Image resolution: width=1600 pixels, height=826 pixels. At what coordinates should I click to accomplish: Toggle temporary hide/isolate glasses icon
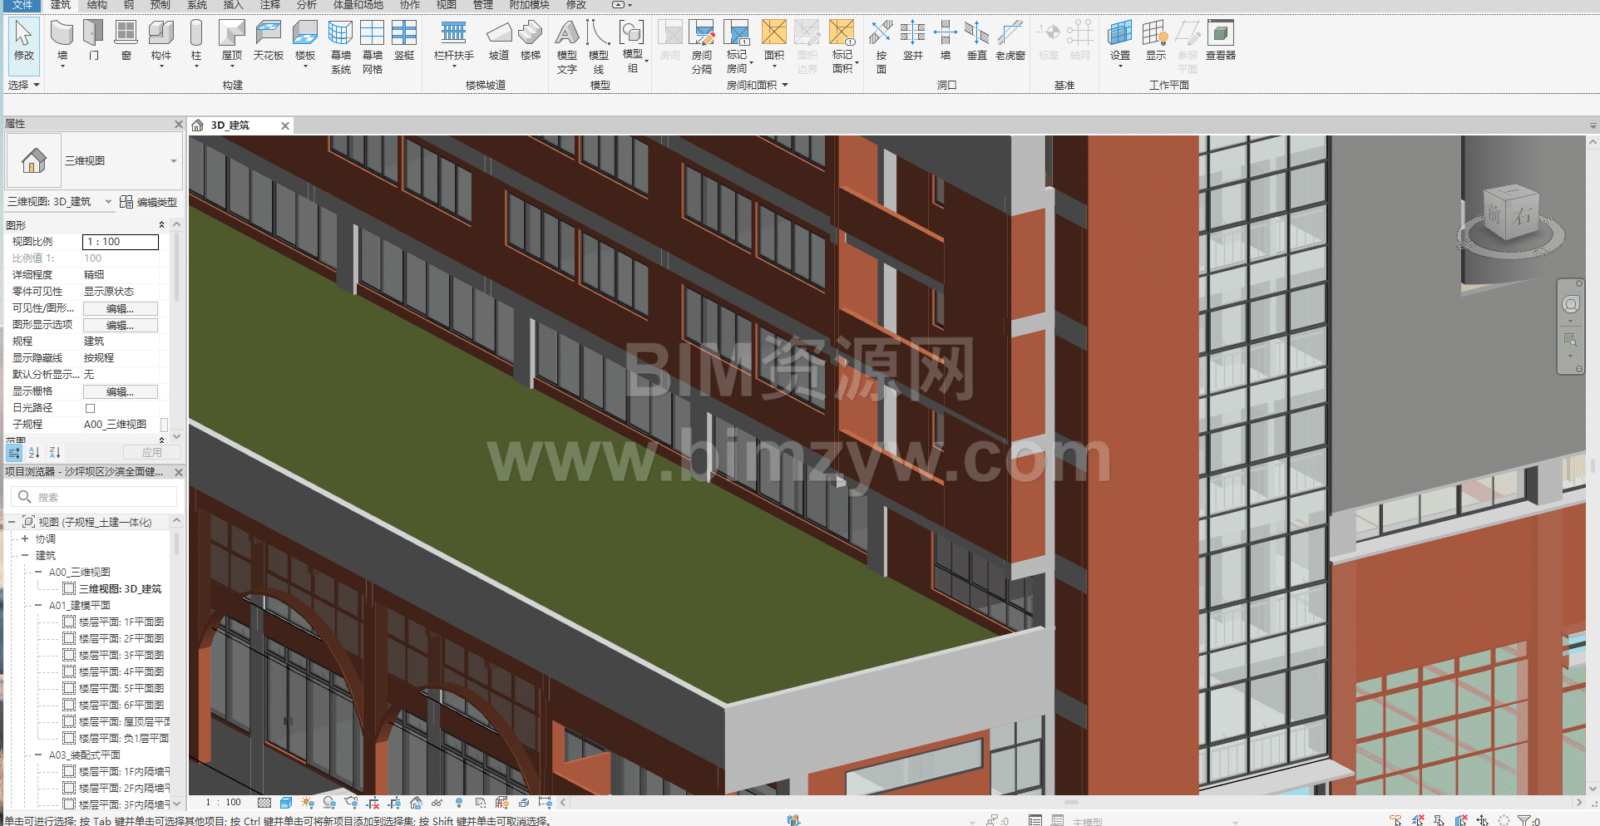coord(437,803)
